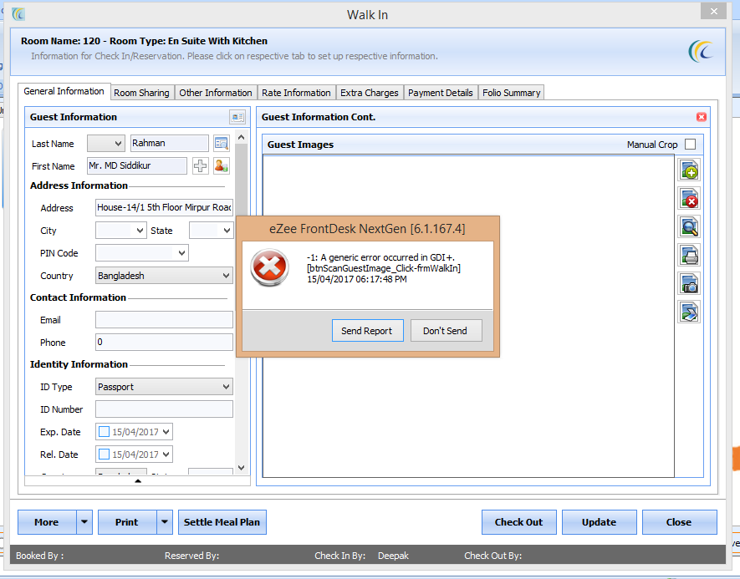Collapse panel with the black up arrow
The width and height of the screenshot is (740, 579).
(x=138, y=481)
